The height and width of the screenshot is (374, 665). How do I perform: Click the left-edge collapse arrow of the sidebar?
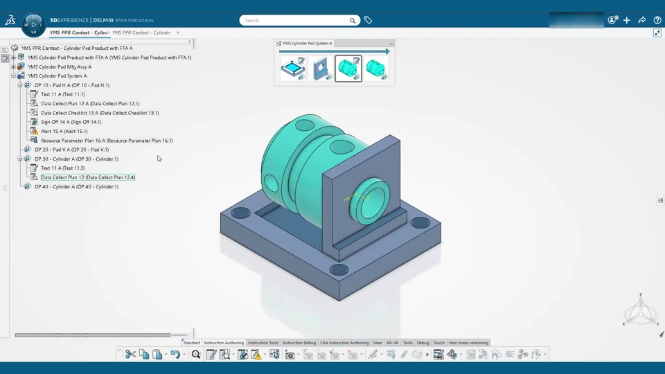pyautogui.click(x=5, y=188)
